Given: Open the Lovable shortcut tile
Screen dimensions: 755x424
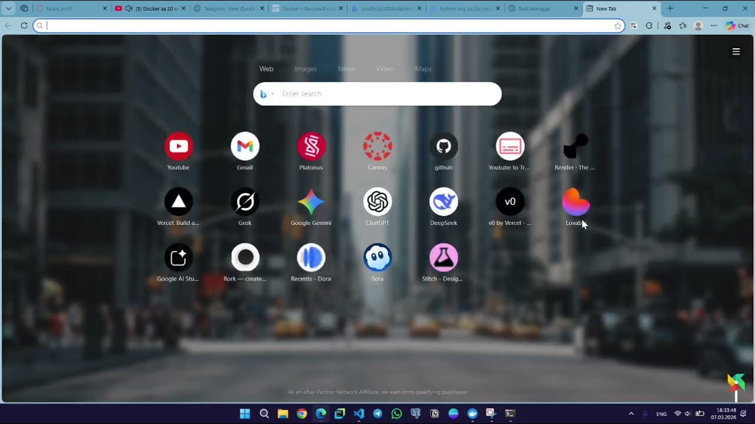Looking at the screenshot, I should (576, 202).
